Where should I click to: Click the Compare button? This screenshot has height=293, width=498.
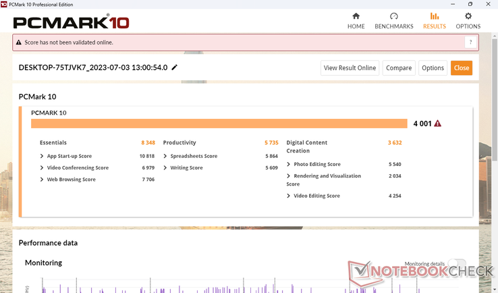click(x=399, y=68)
